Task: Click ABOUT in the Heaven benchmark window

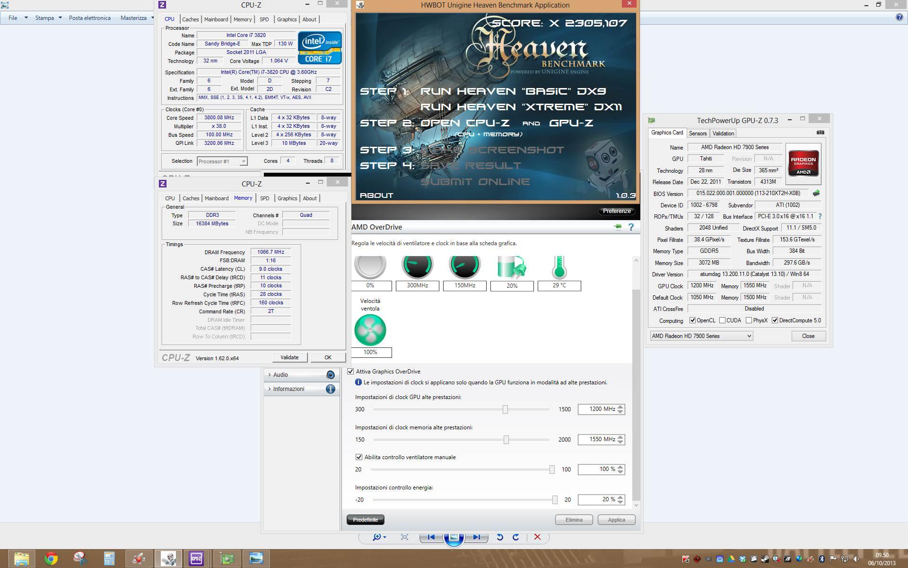Action: coord(376,195)
